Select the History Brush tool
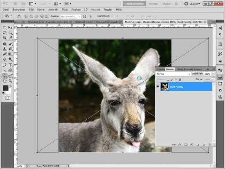This screenshot has width=225, height=169. (x=10, y=49)
